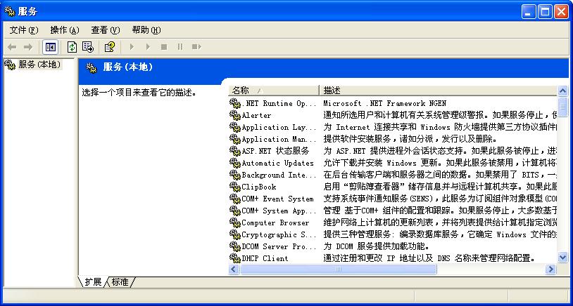Click the Pause service icon
The height and width of the screenshot is (306, 573).
(x=180, y=47)
